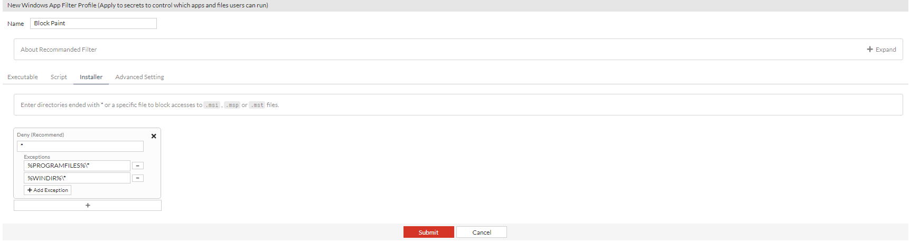Switch to the Executable tab
Image resolution: width=910 pixels, height=242 pixels.
(x=23, y=77)
